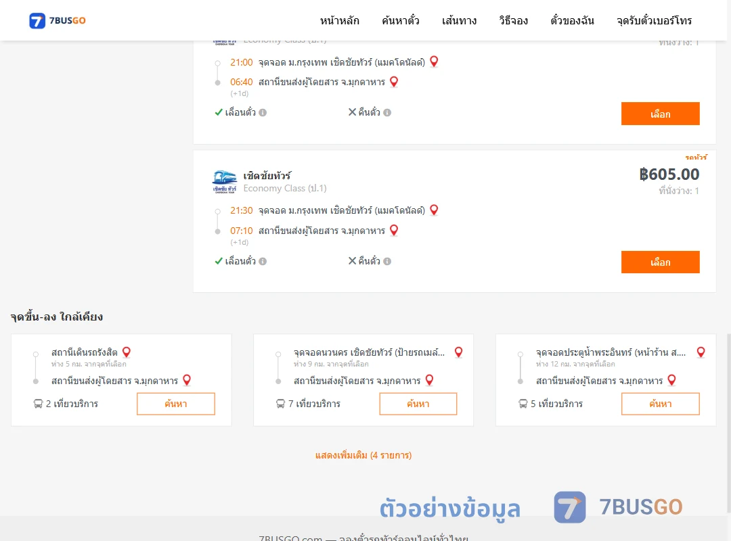This screenshot has width=731, height=541.
Task: Click the 07:10 arrival time text
Action: coord(242,231)
